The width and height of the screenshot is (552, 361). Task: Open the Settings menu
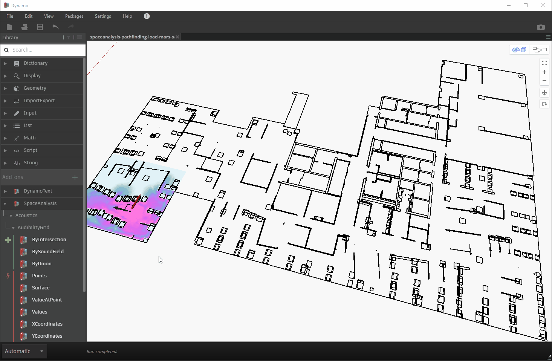tap(103, 16)
